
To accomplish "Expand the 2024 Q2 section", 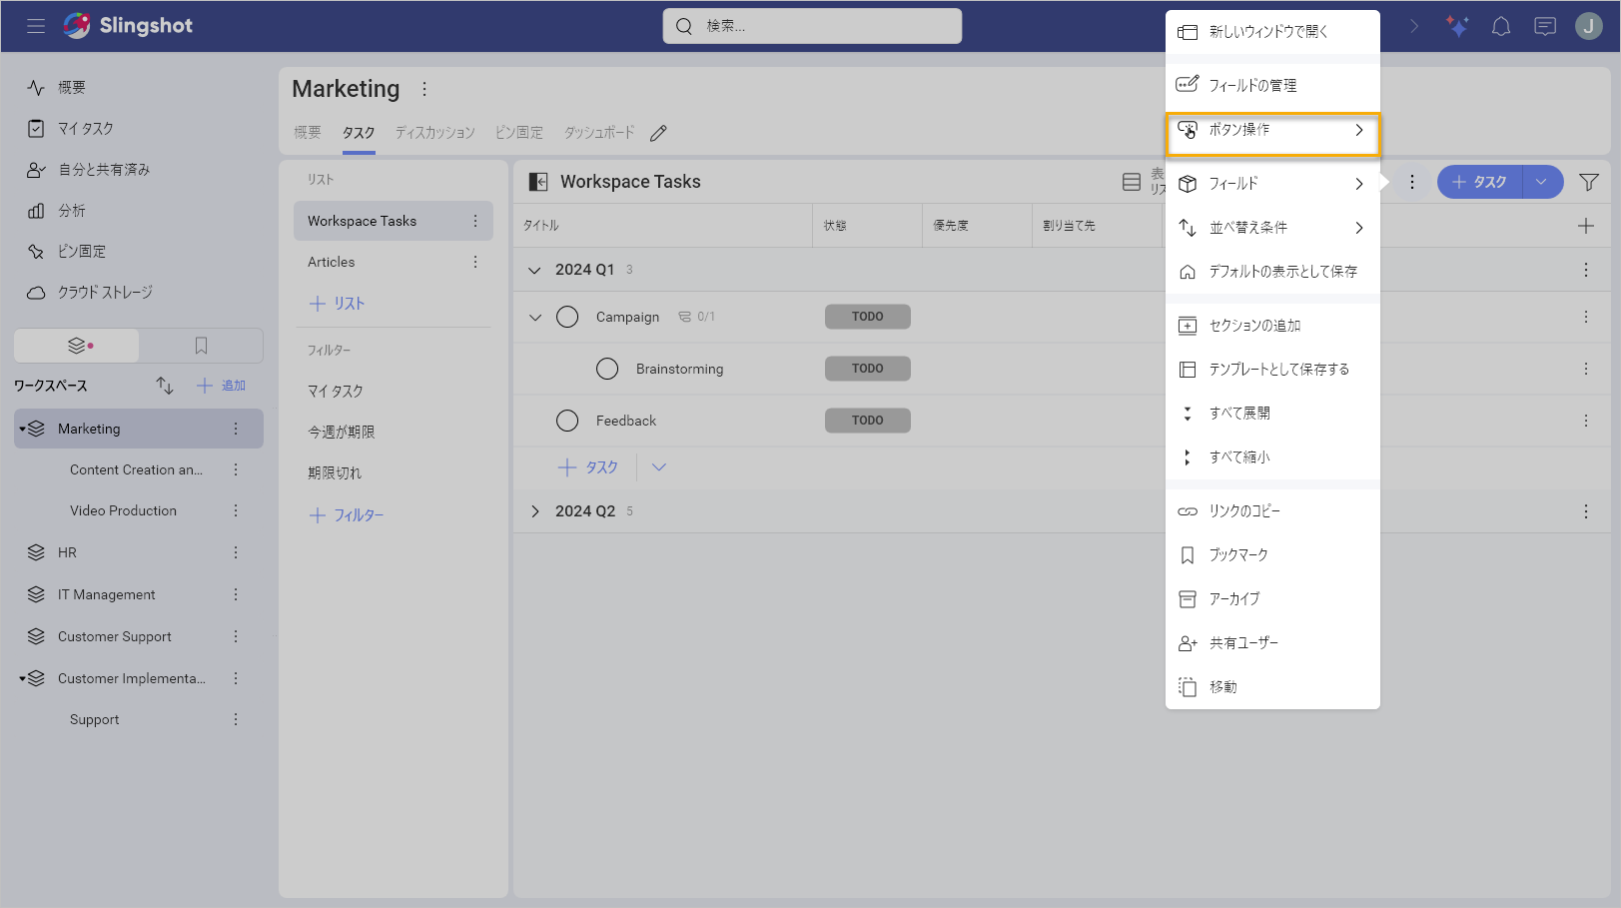I will pos(534,511).
